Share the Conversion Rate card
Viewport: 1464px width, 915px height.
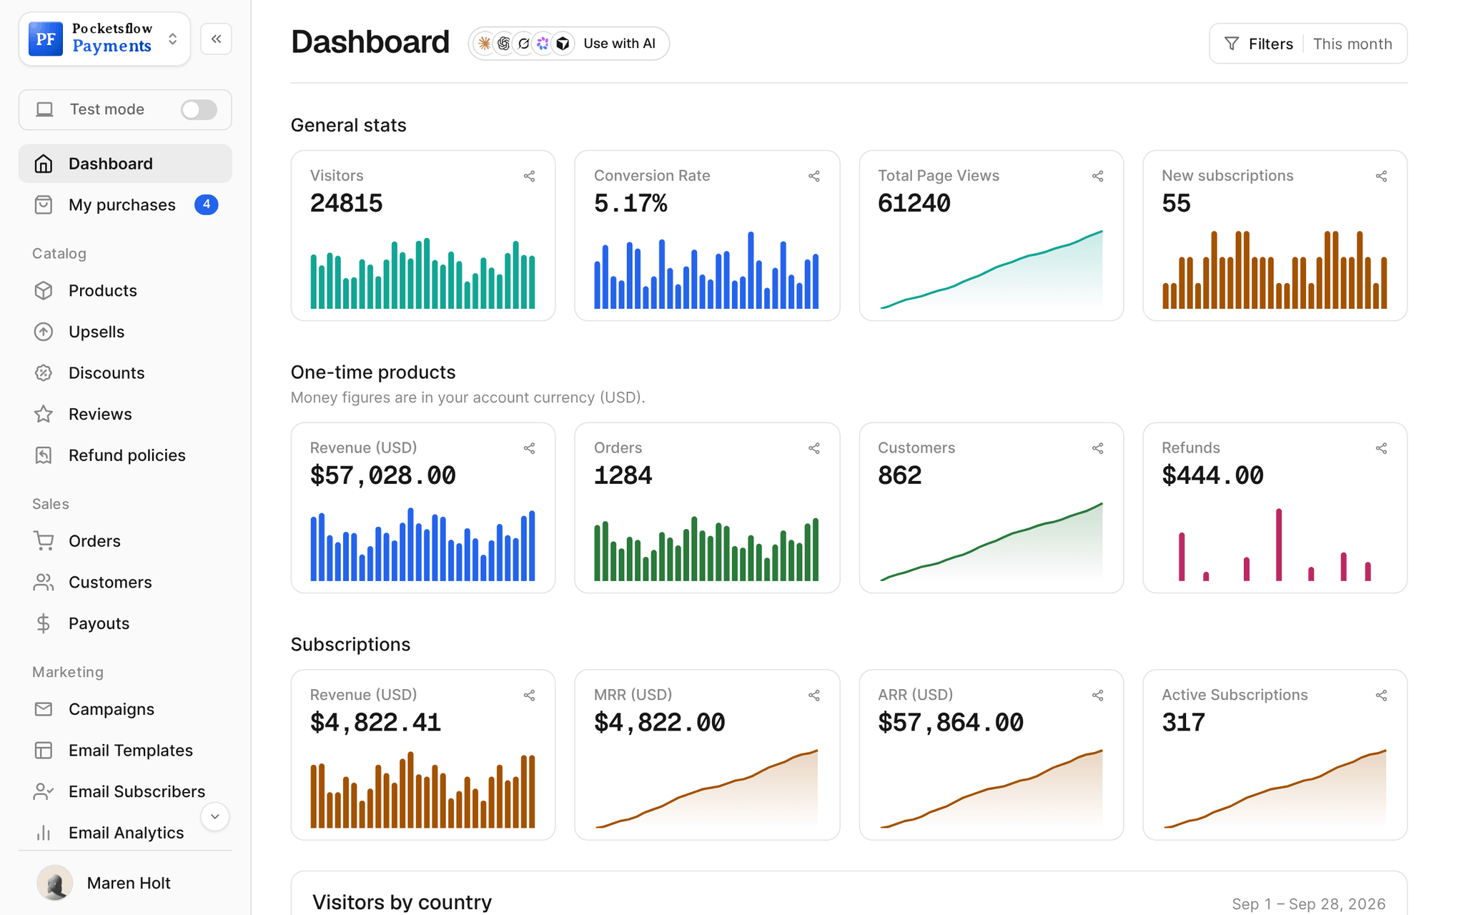click(x=813, y=176)
